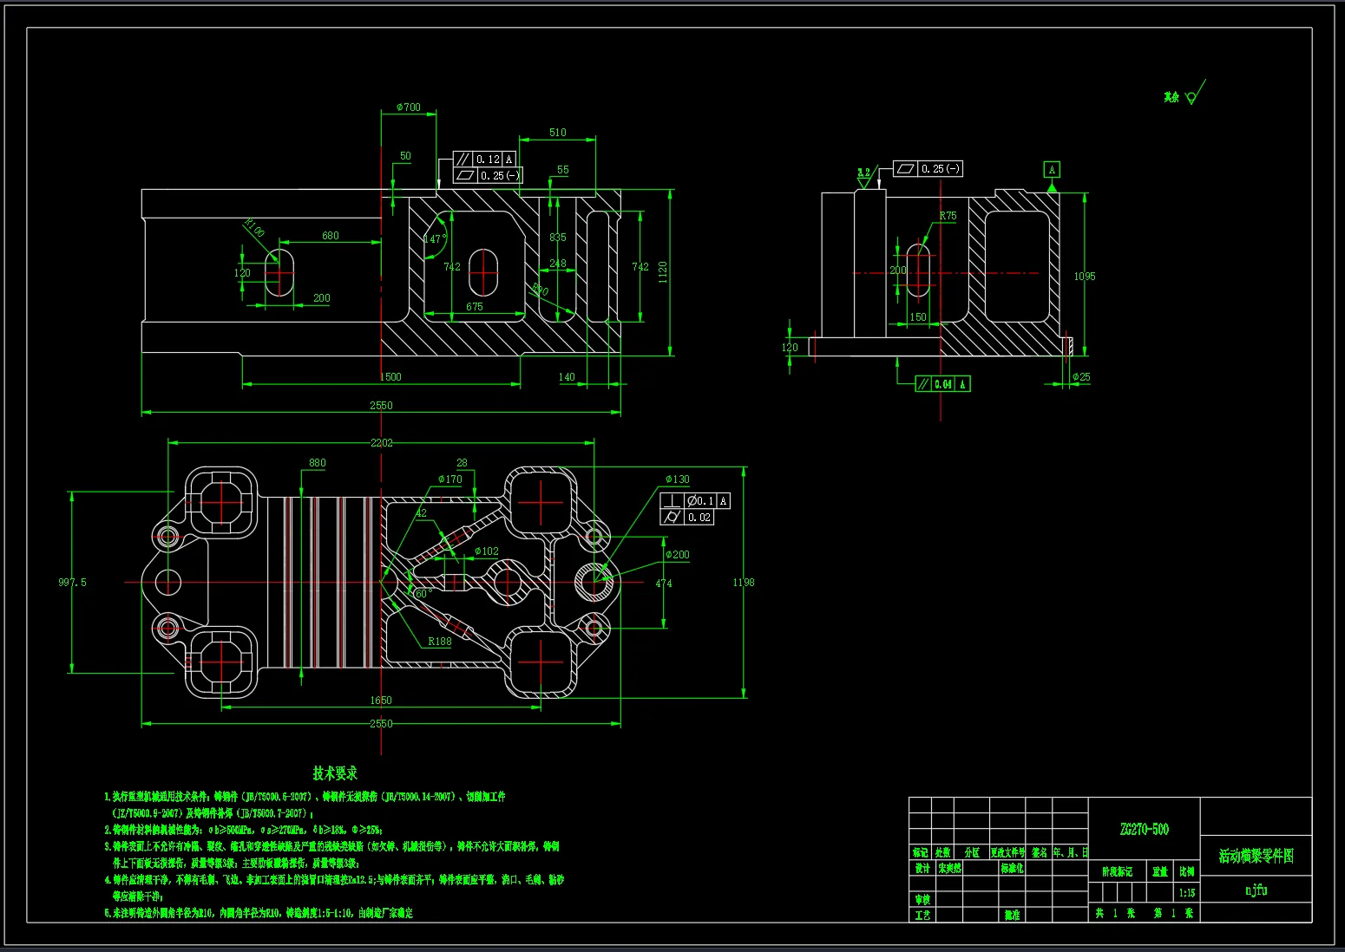
Task: Select the 设计 label in the title block
Action: click(922, 868)
